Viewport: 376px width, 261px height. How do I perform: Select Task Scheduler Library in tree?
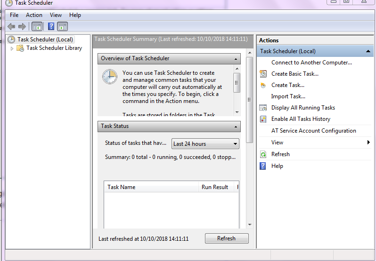(x=54, y=48)
